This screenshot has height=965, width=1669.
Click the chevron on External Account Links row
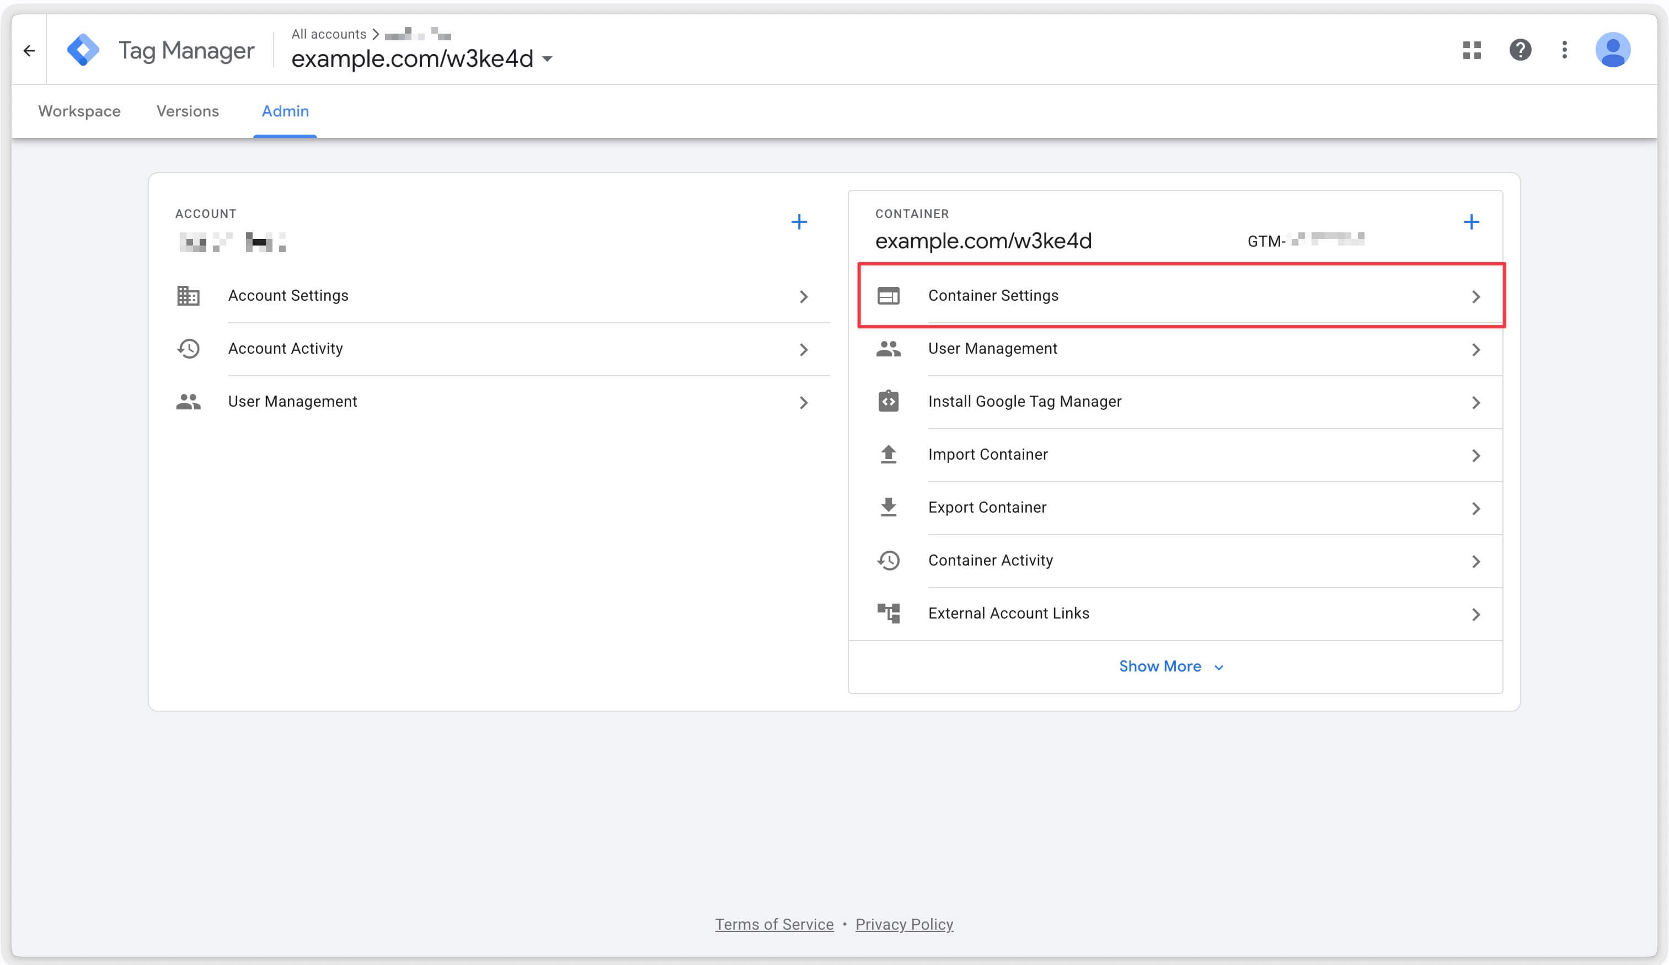pyautogui.click(x=1475, y=615)
